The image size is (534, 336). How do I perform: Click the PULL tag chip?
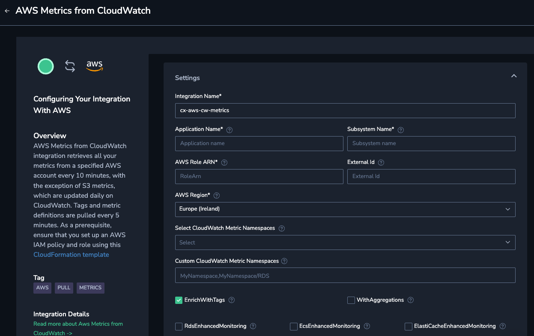point(64,288)
